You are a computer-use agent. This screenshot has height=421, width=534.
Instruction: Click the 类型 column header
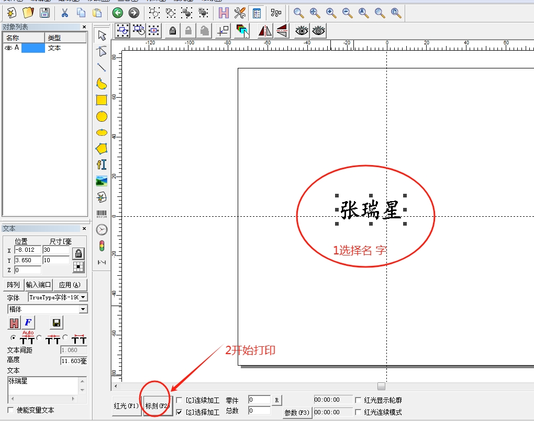pos(66,38)
